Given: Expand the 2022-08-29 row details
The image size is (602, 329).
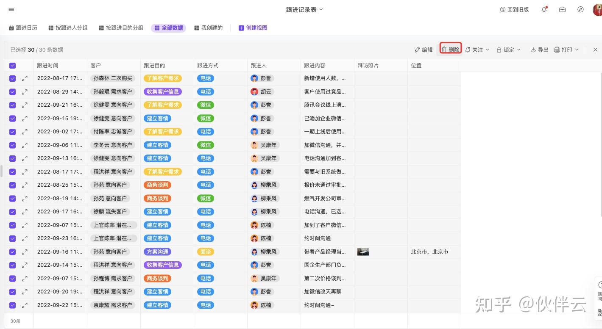Looking at the screenshot, I should (x=25, y=91).
